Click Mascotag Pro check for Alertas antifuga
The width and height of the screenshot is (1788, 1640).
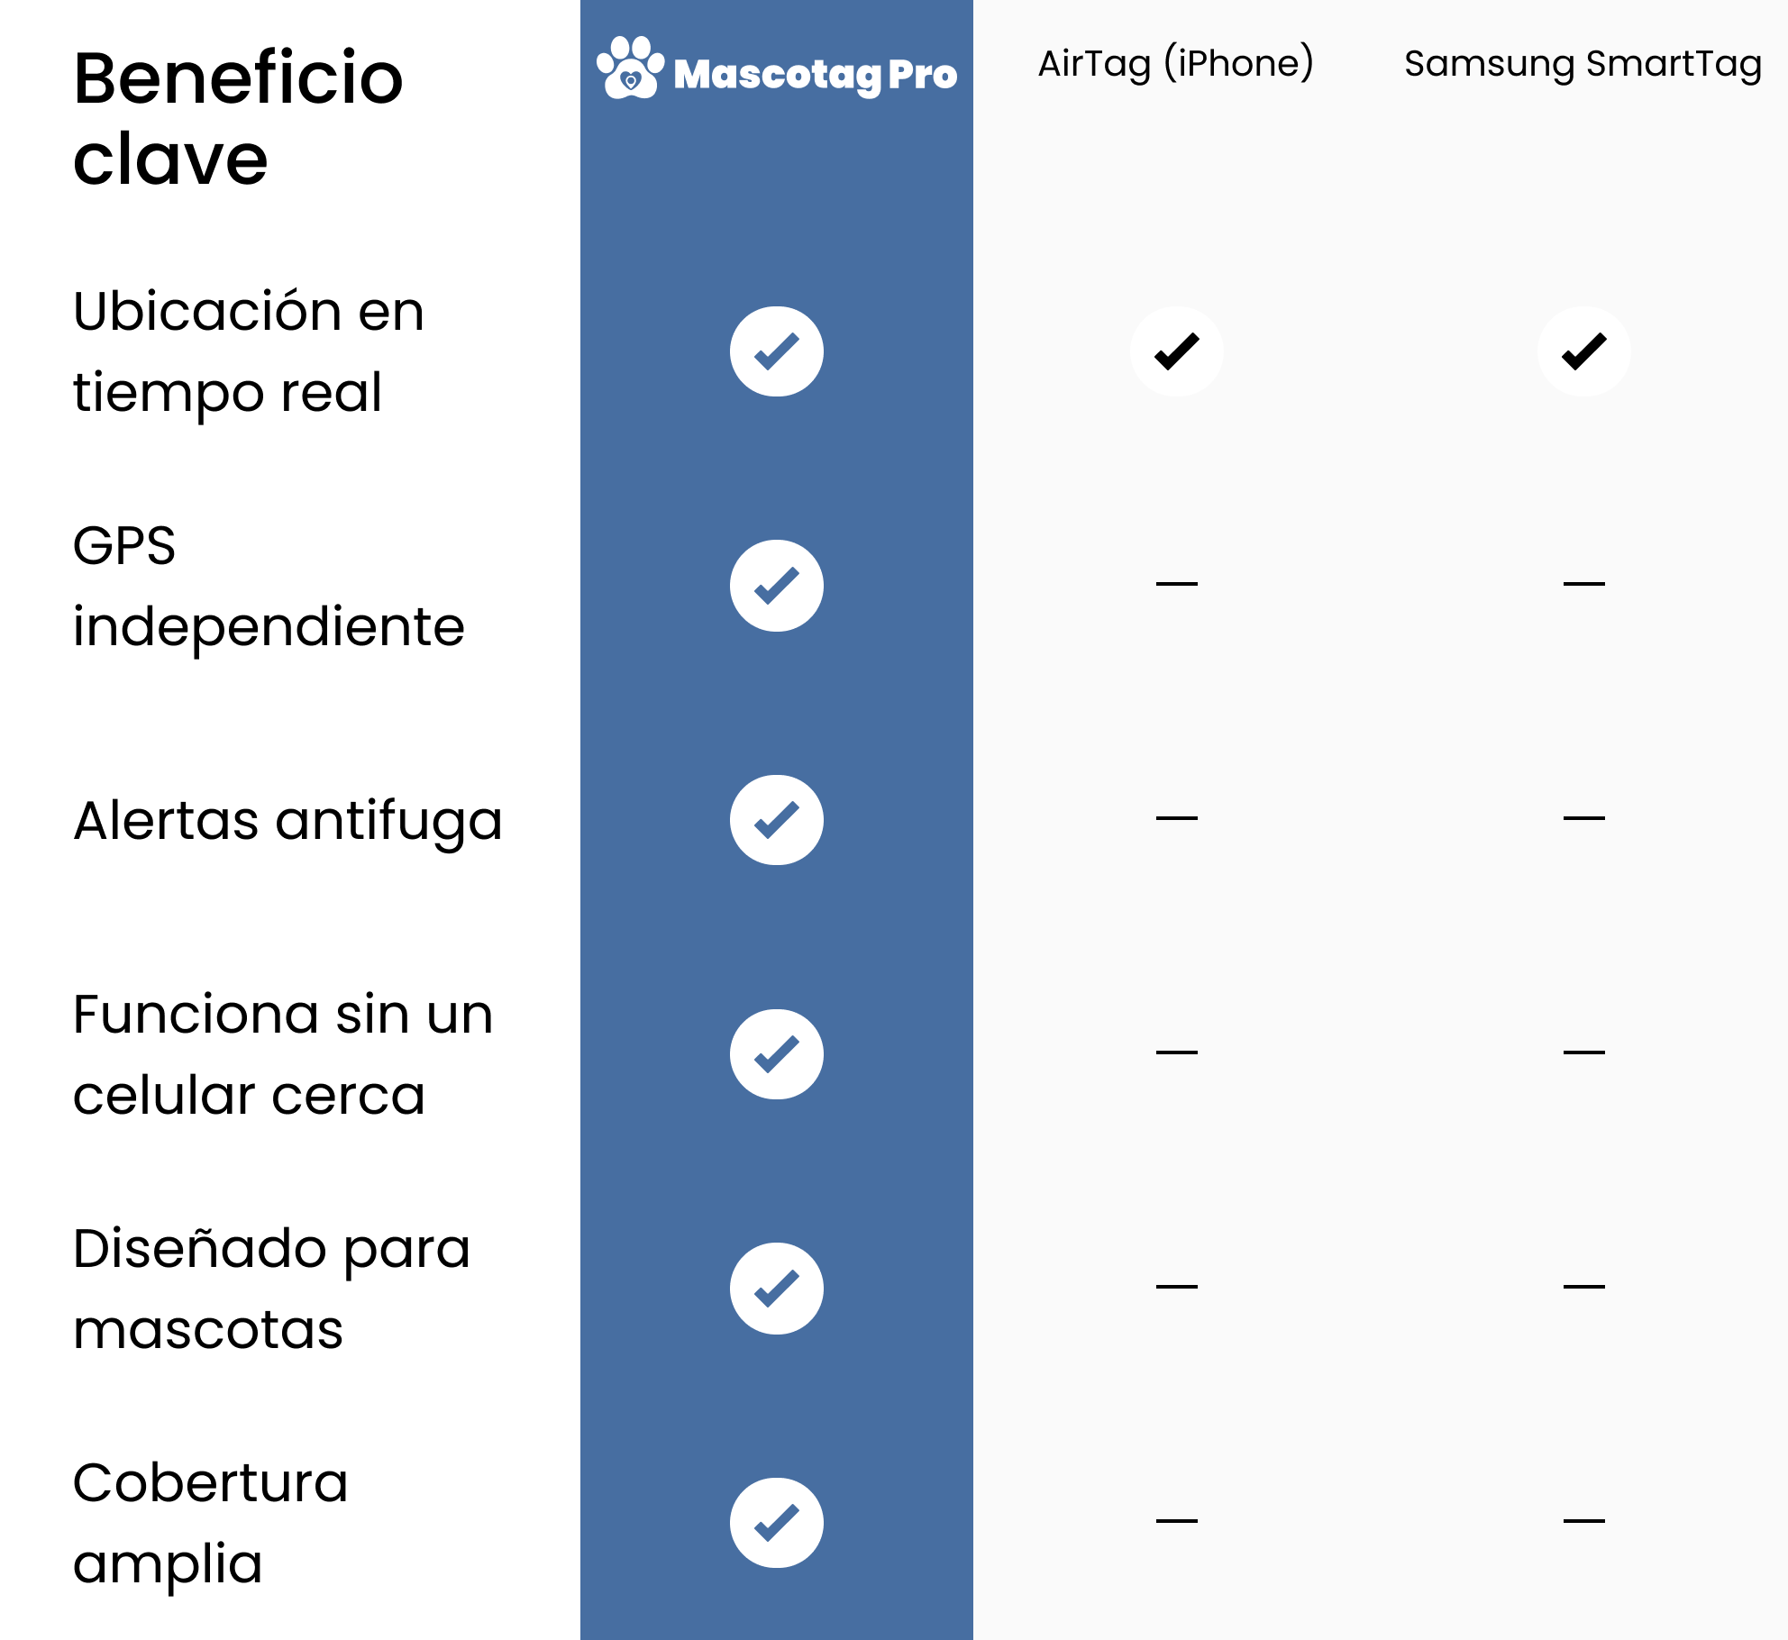(776, 820)
